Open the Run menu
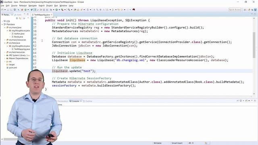The height and width of the screenshot is (145, 258). pos(56,6)
